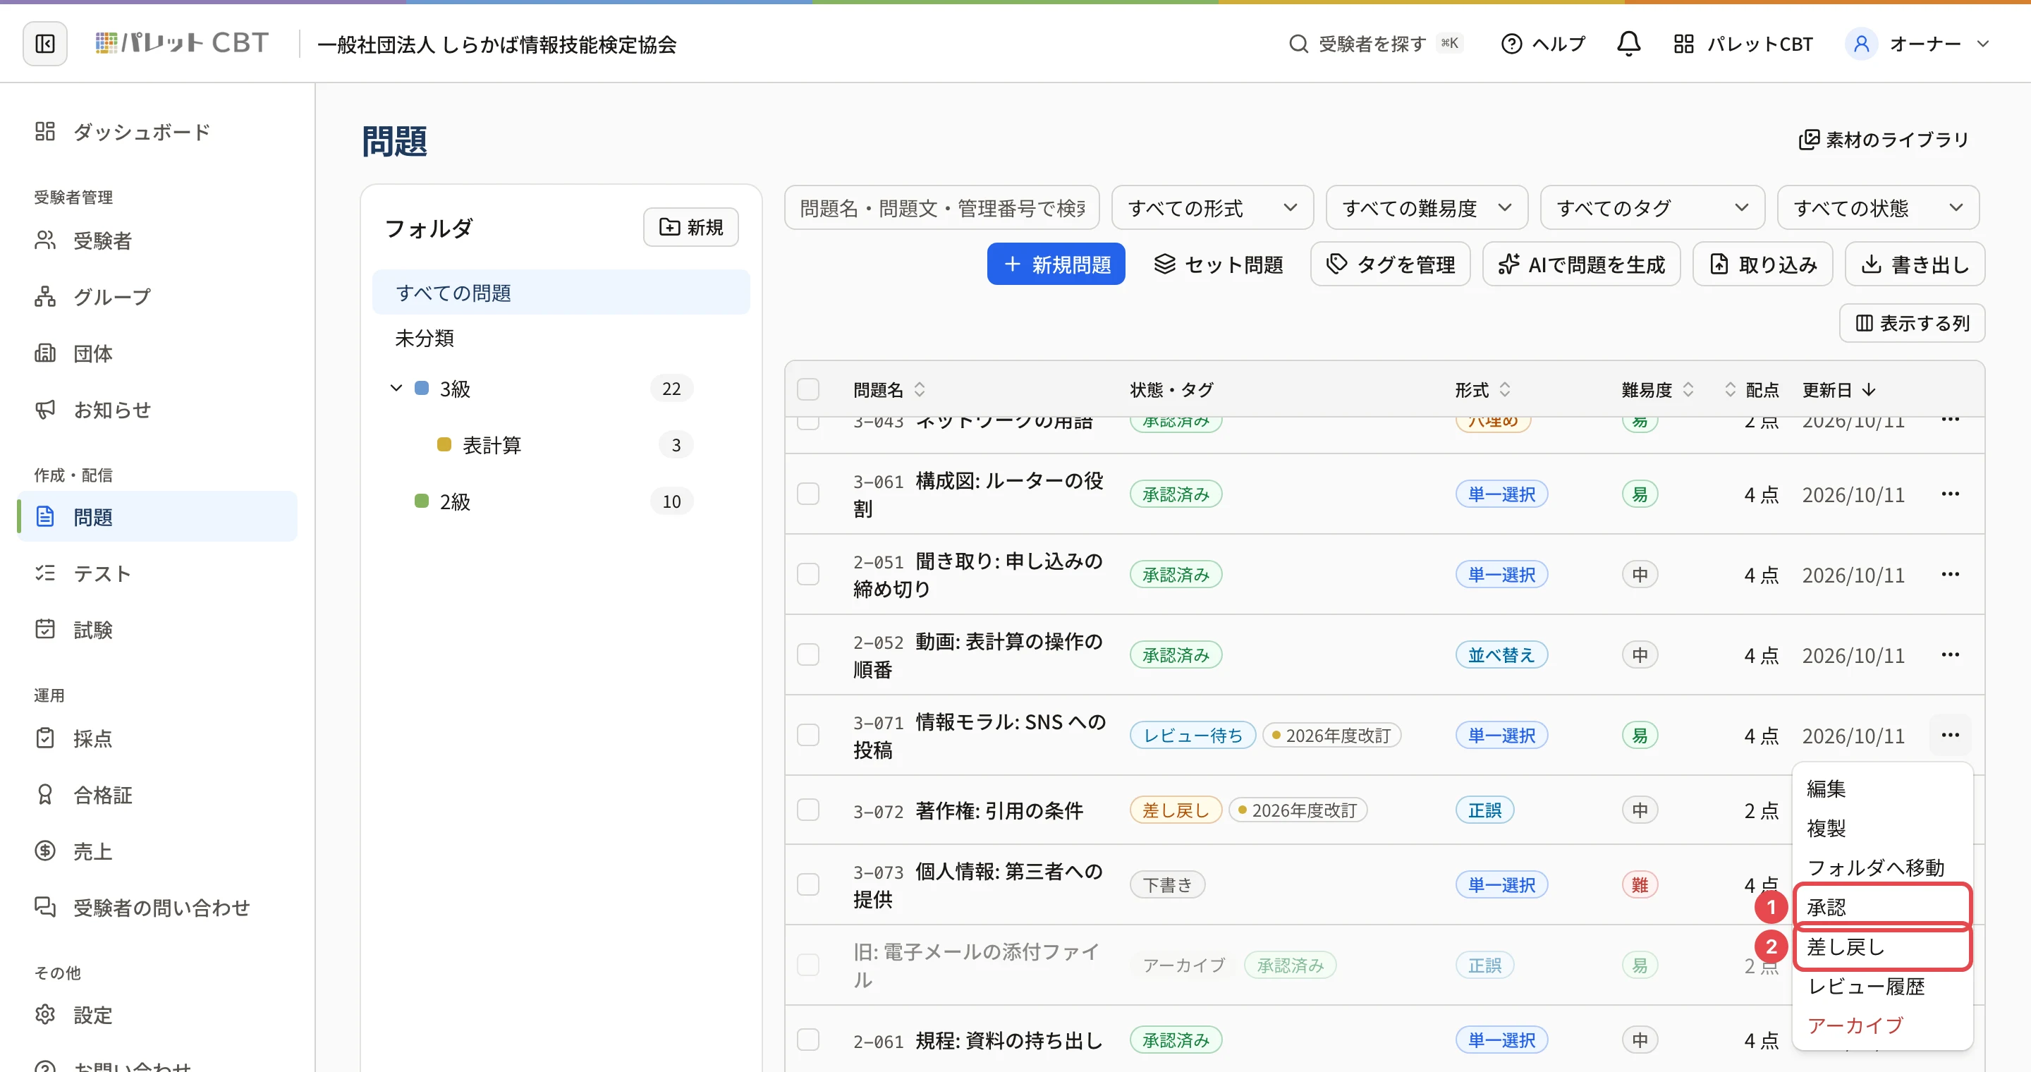Choose アーカイブ in the context menu
Image resolution: width=2031 pixels, height=1072 pixels.
[1883, 1025]
